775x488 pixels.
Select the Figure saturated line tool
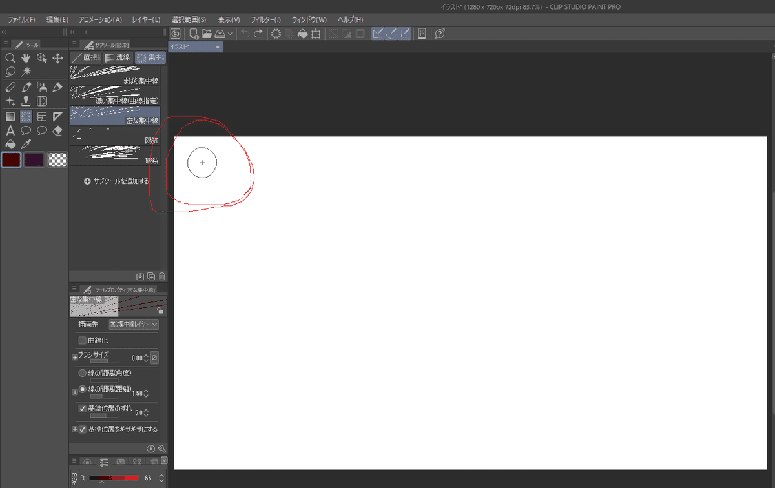click(x=26, y=117)
